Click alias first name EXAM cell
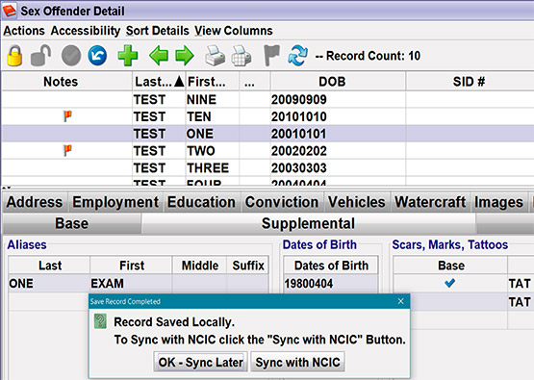This screenshot has width=534, height=380. (x=131, y=283)
